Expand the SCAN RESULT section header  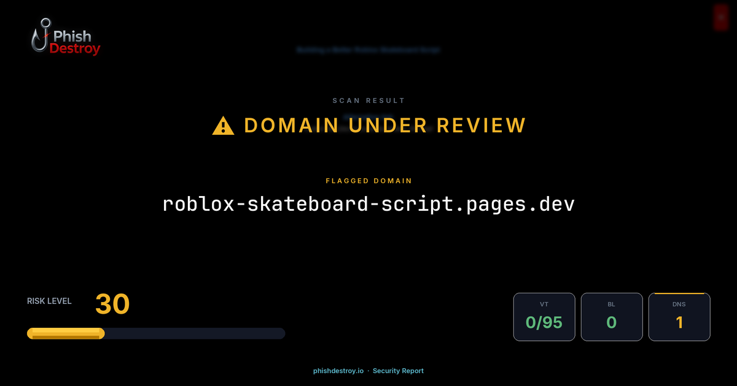point(368,100)
